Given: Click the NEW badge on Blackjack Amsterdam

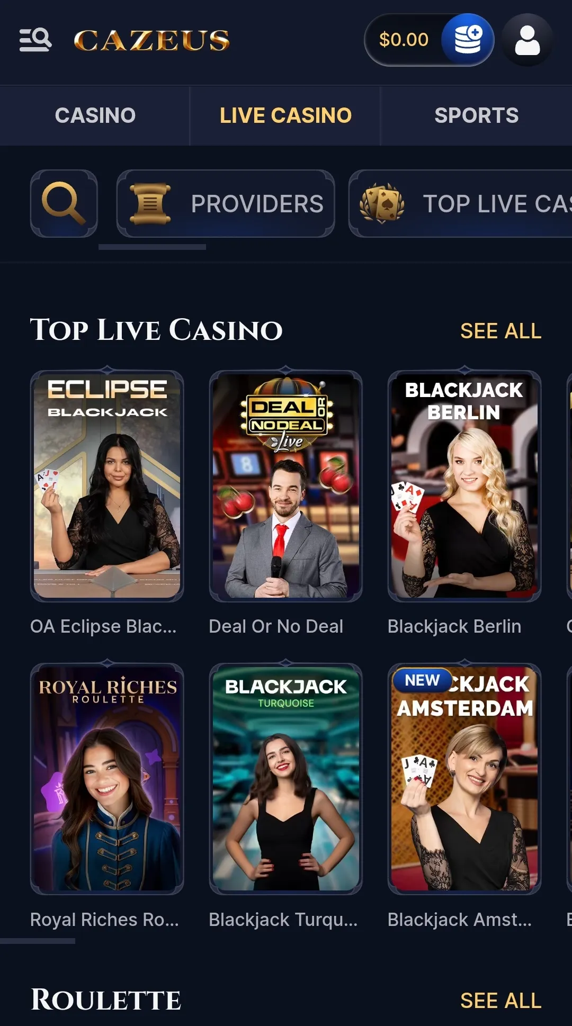Looking at the screenshot, I should pyautogui.click(x=422, y=680).
